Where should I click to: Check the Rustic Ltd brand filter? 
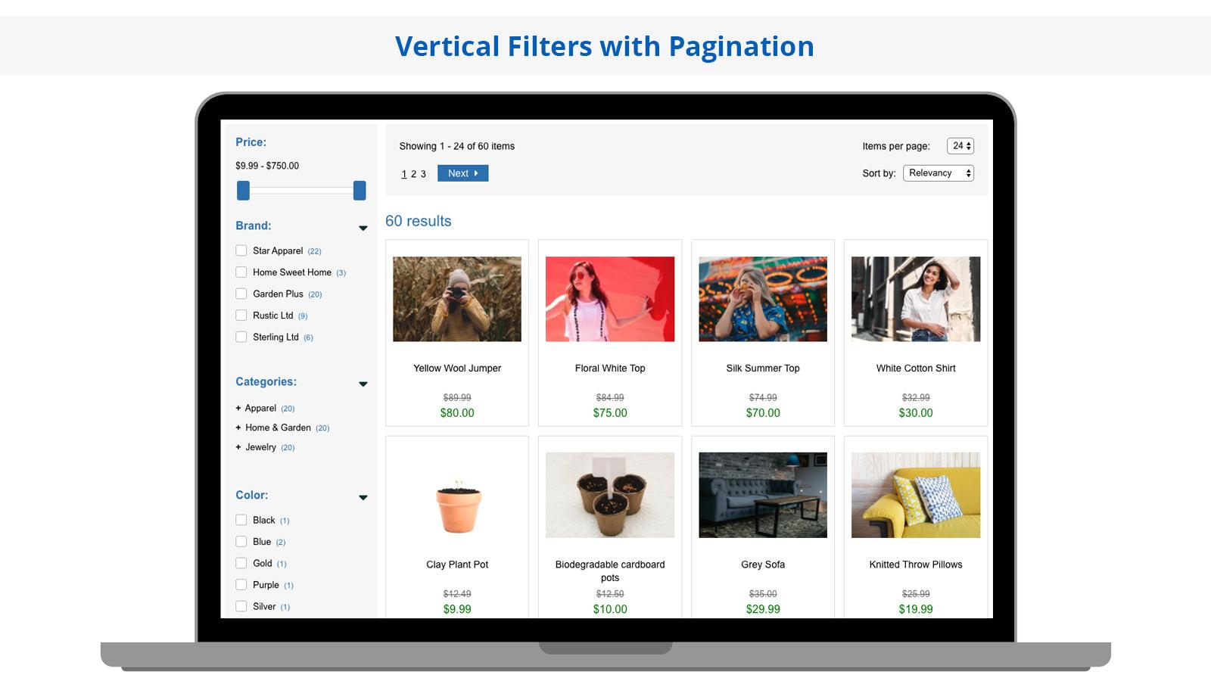pos(241,315)
